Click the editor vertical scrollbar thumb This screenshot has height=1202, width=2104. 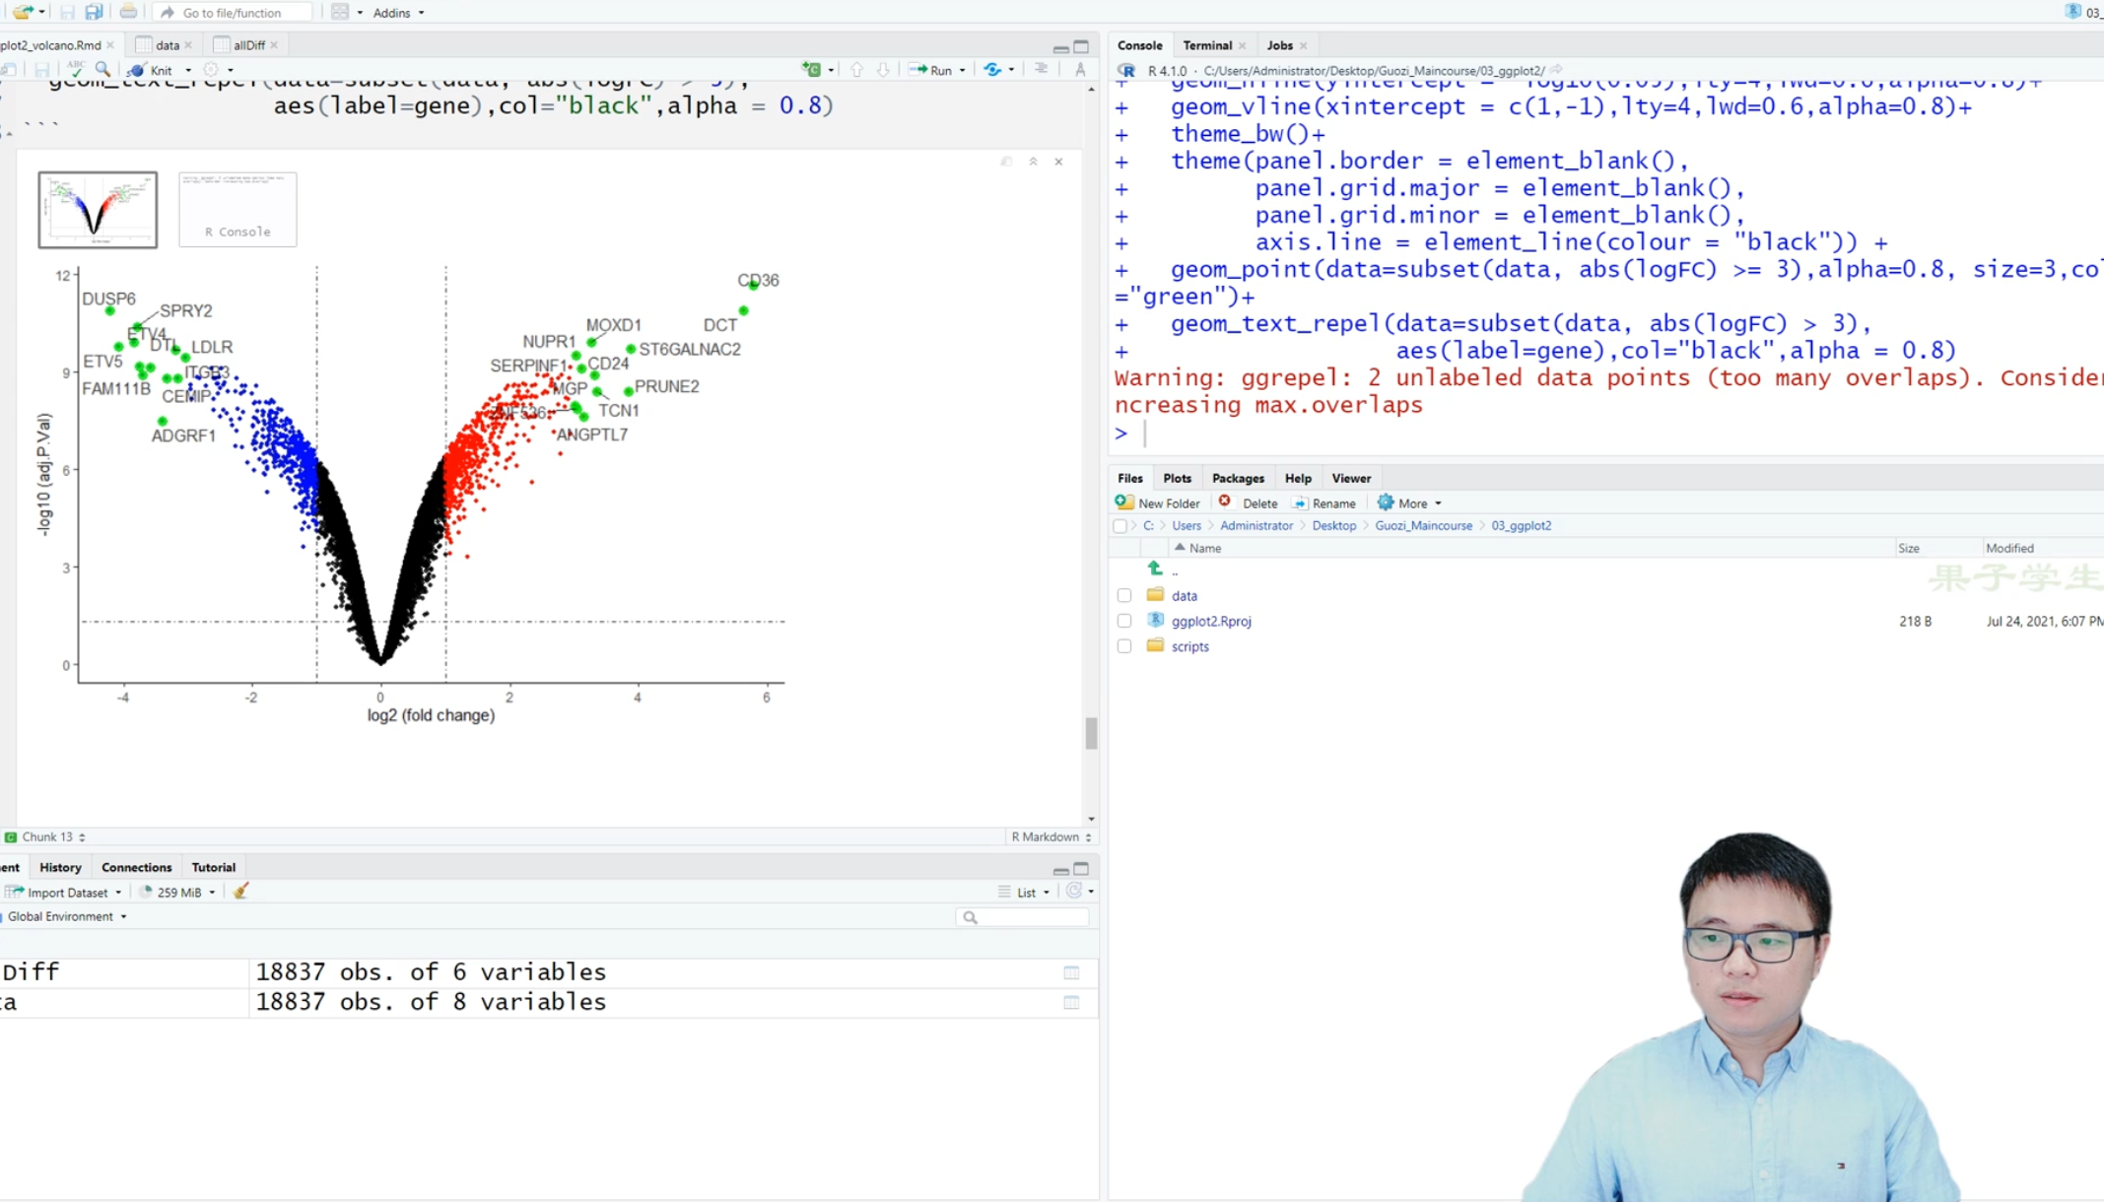1091,733
